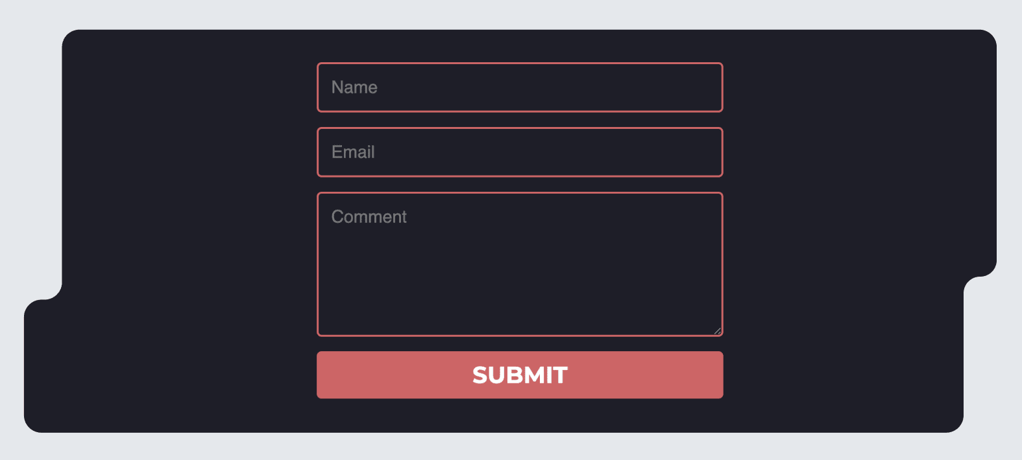Click the bottom area of the Comment box
The image size is (1022, 460).
519,321
